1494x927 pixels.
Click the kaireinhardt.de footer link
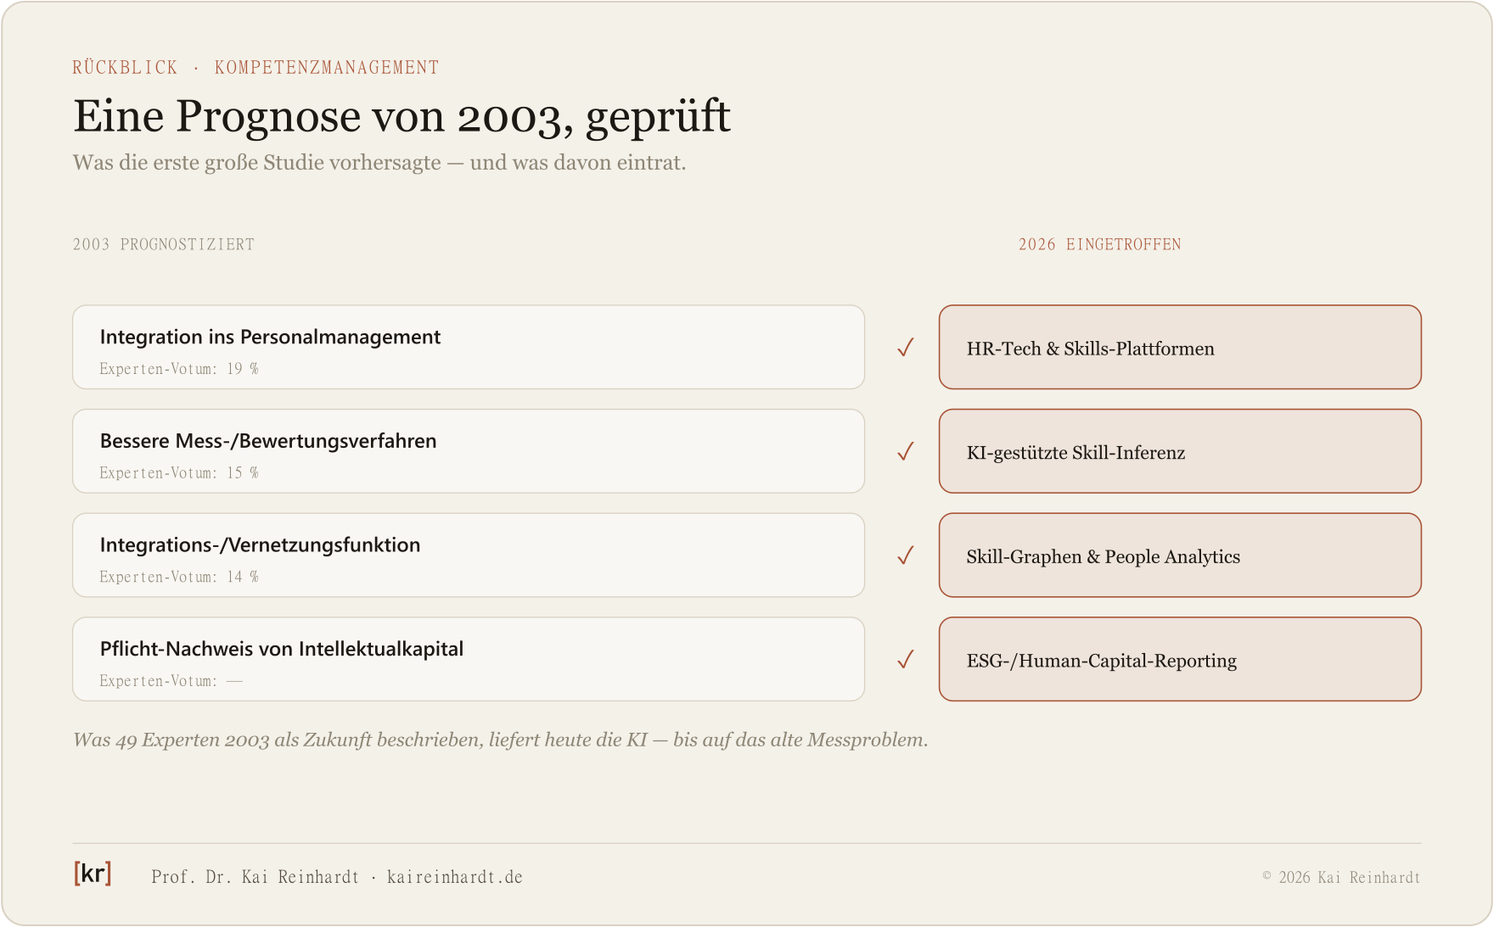tap(455, 877)
